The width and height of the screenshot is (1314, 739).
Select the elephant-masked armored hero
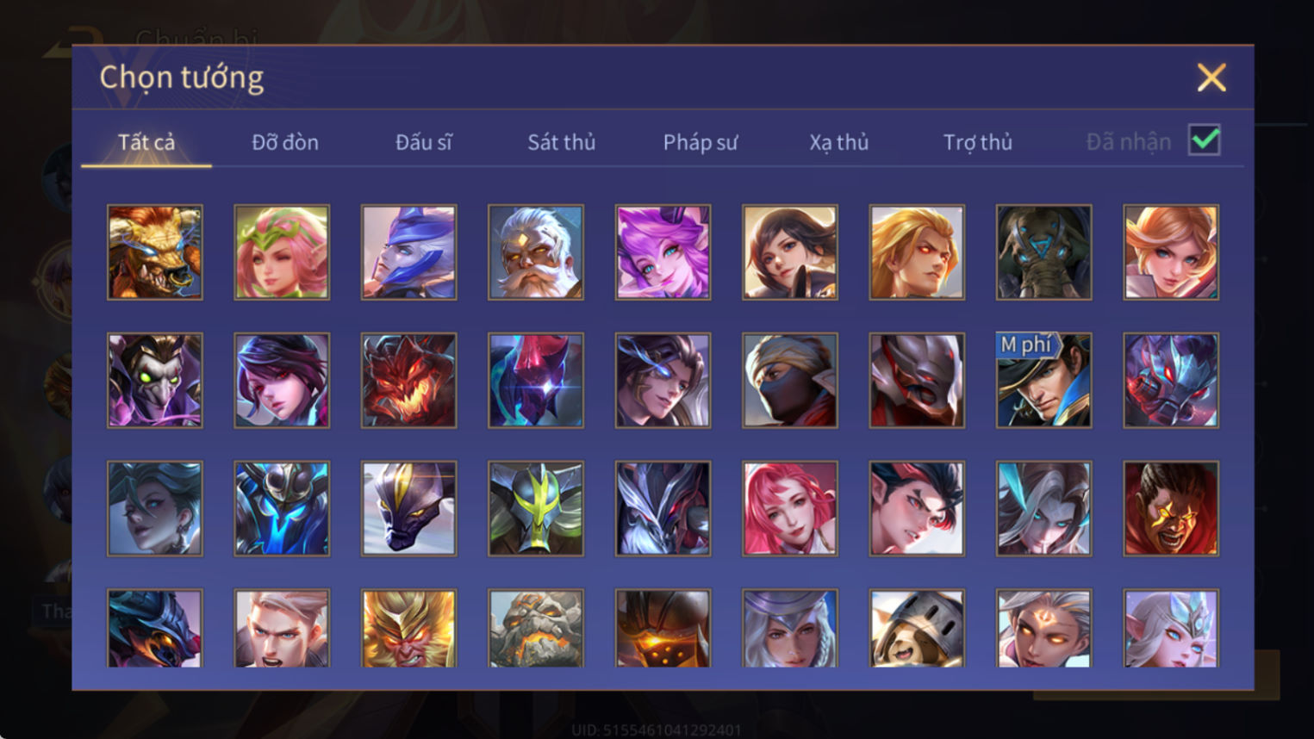click(1043, 252)
